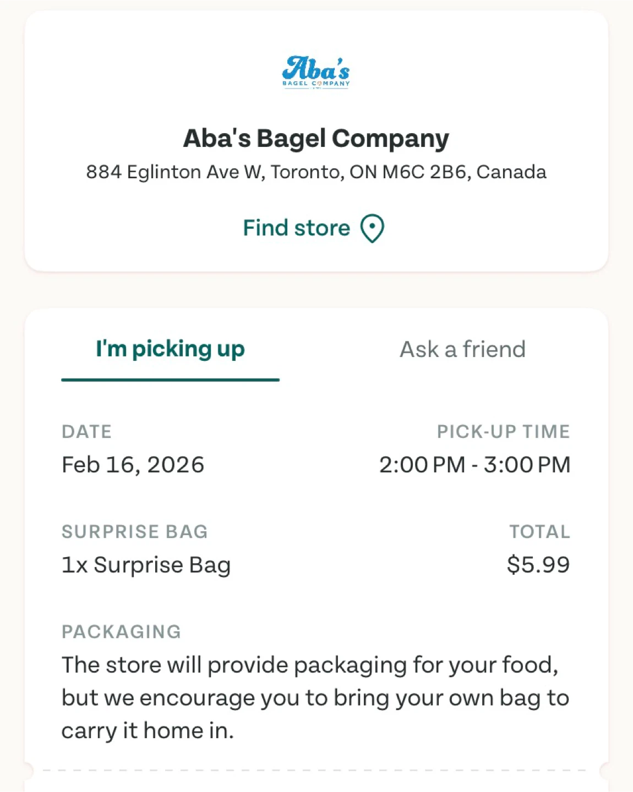
Task: Click the DATE field label
Action: [86, 432]
